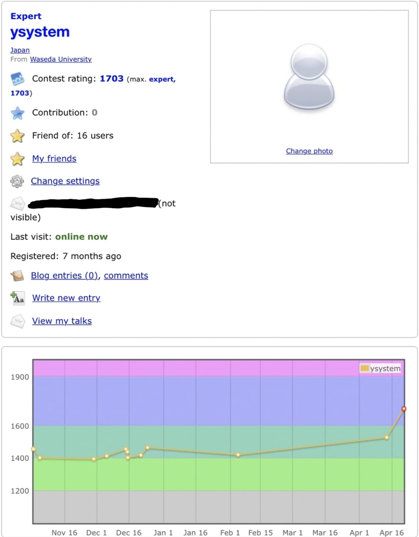Click the blue Contribution star icon
Image resolution: width=419 pixels, height=537 pixels.
coord(17,113)
